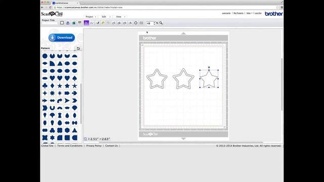Image resolution: width=324 pixels, height=182 pixels.
Task: Add the solid right block arrow pattern
Action: pos(67,93)
